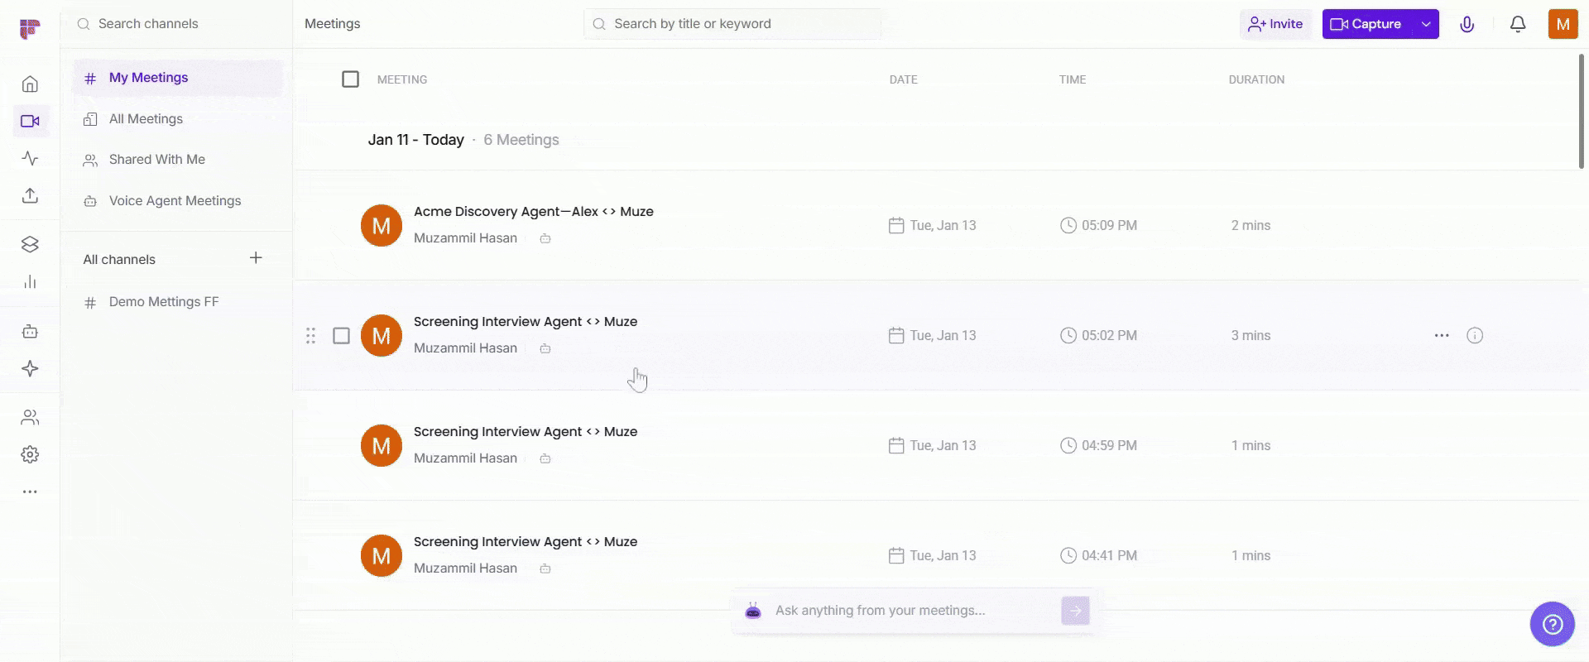1589x662 pixels.
Task: Open Shared With Me list
Action: click(x=156, y=160)
